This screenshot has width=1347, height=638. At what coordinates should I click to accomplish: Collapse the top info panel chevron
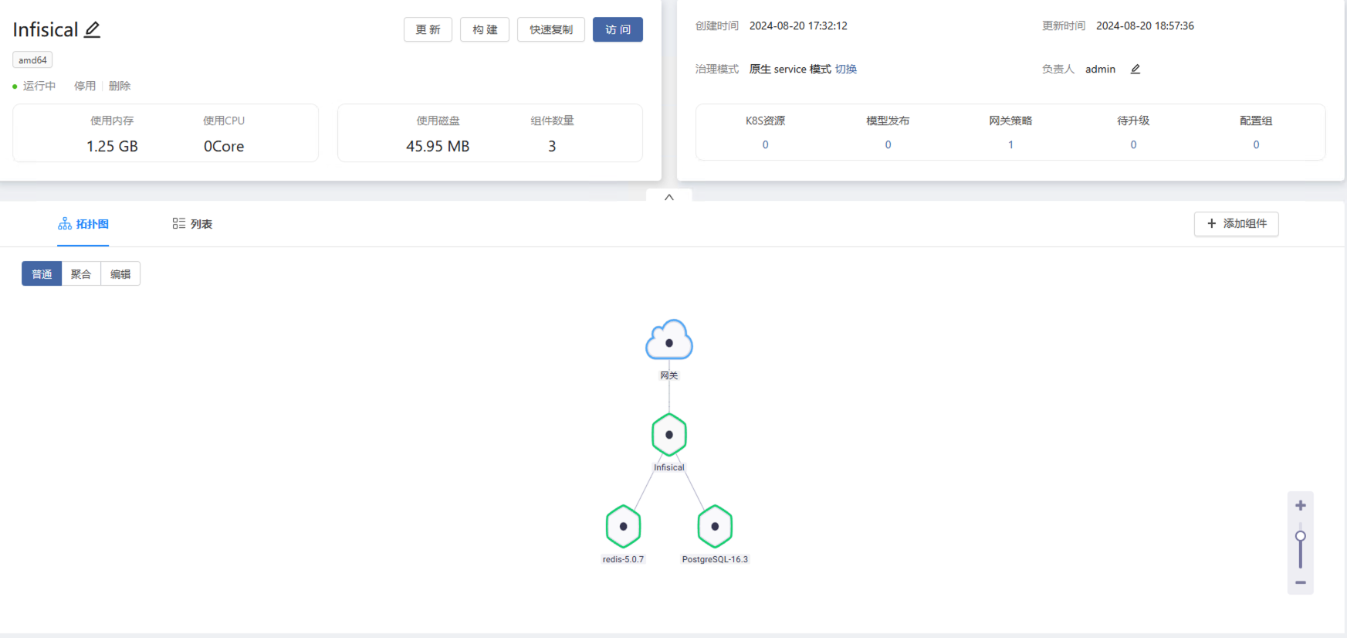coord(669,197)
